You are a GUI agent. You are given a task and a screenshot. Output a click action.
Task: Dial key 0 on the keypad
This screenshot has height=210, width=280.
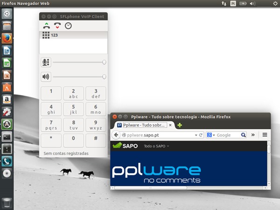click(x=73, y=140)
